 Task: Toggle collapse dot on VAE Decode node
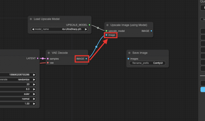point(49,53)
